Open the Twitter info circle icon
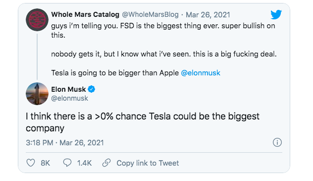 click(277, 142)
